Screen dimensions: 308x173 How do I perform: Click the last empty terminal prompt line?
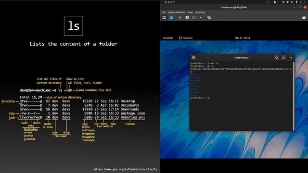click(x=199, y=98)
